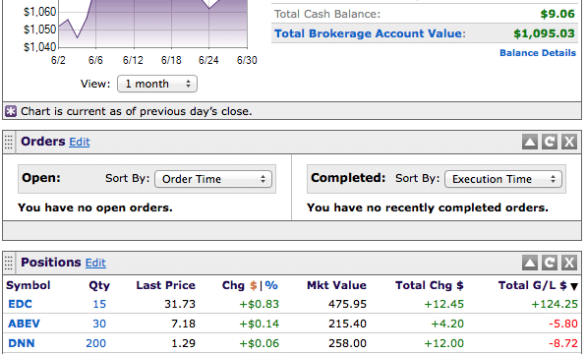The width and height of the screenshot is (587, 354).
Task: Click the Total Brokerage Account Value link
Action: pos(370,33)
